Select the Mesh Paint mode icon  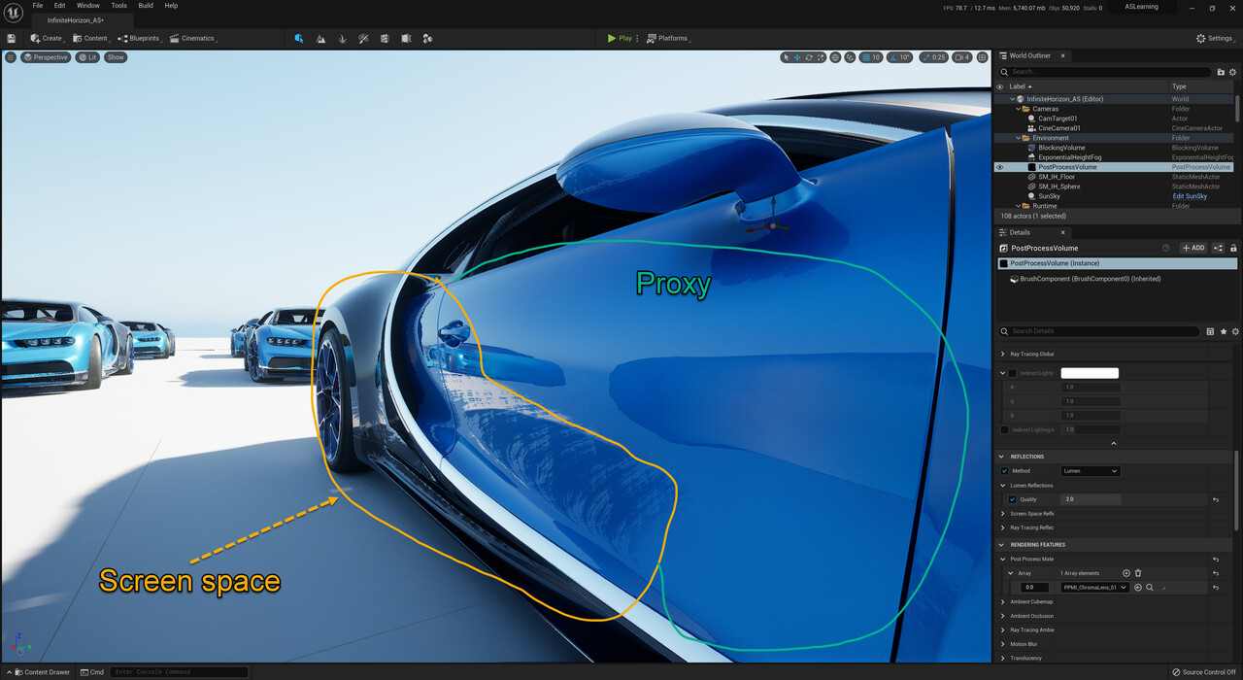363,39
